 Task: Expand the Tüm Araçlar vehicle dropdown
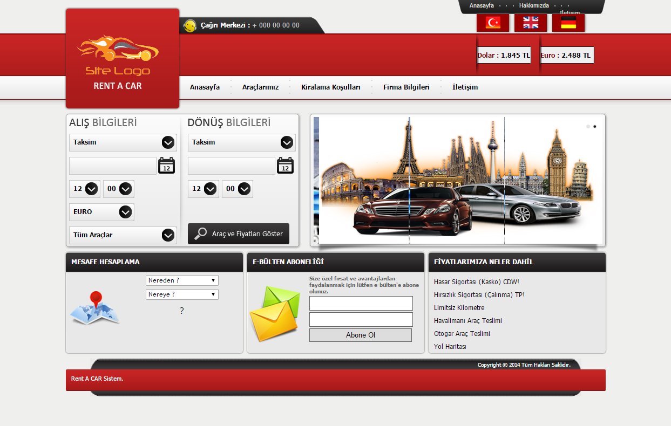(123, 235)
